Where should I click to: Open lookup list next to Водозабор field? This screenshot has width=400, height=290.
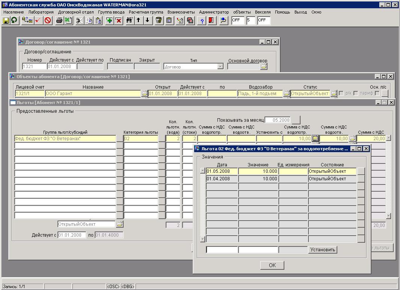tap(287, 94)
